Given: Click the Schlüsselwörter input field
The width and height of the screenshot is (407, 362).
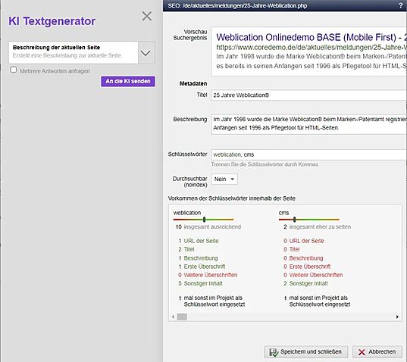Looking at the screenshot, I should pyautogui.click(x=308, y=154).
